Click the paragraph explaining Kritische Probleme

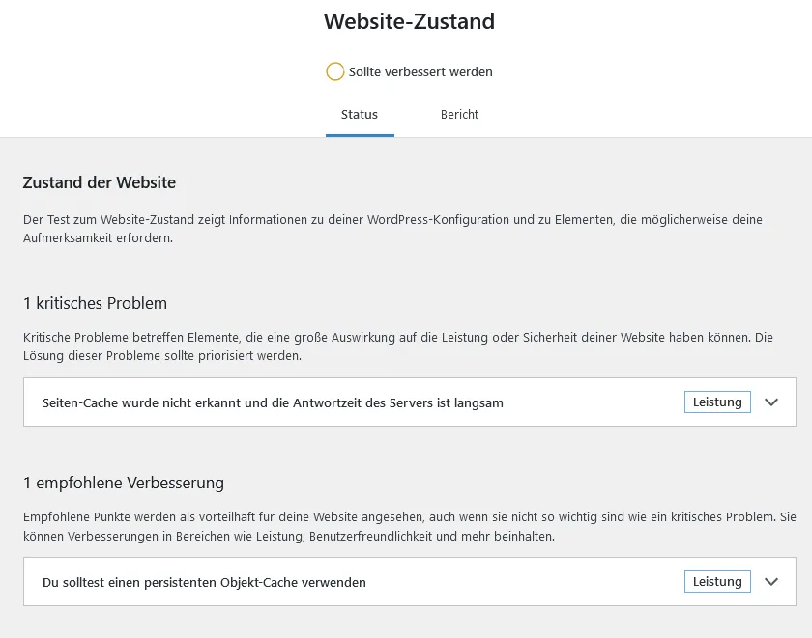pos(397,347)
